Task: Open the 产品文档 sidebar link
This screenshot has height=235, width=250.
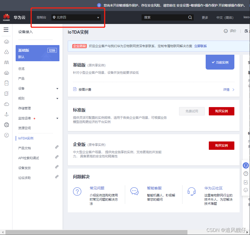Action: [x=25, y=148]
